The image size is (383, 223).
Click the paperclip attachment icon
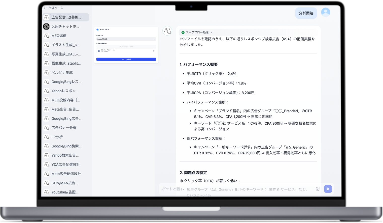pyautogui.click(x=318, y=189)
